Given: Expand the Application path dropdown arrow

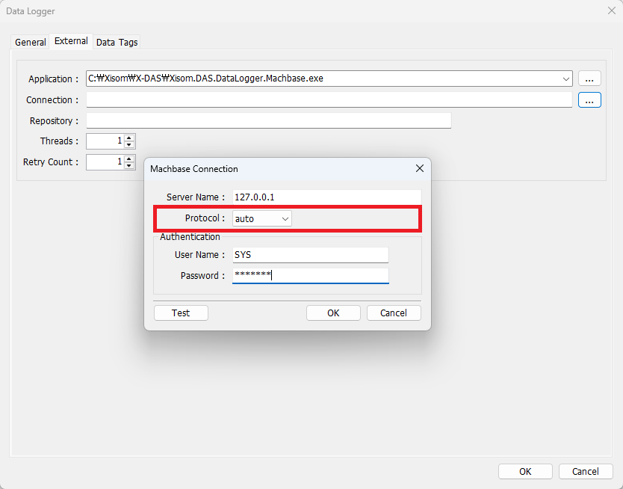Looking at the screenshot, I should (565, 79).
